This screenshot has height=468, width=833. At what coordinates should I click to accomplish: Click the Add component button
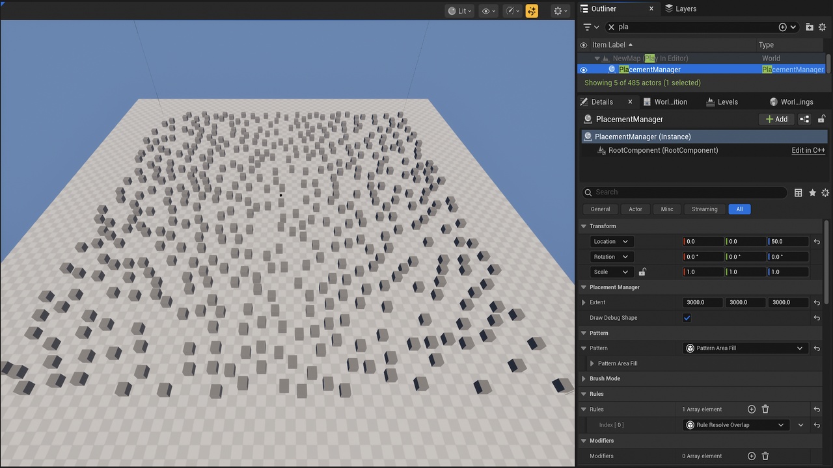pyautogui.click(x=776, y=119)
